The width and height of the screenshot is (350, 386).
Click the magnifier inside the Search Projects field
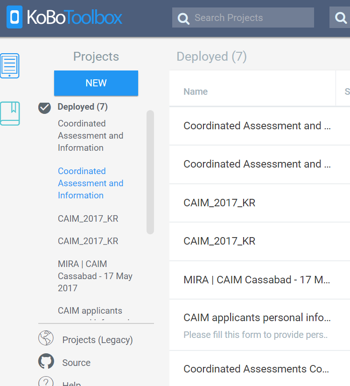pyautogui.click(x=183, y=18)
